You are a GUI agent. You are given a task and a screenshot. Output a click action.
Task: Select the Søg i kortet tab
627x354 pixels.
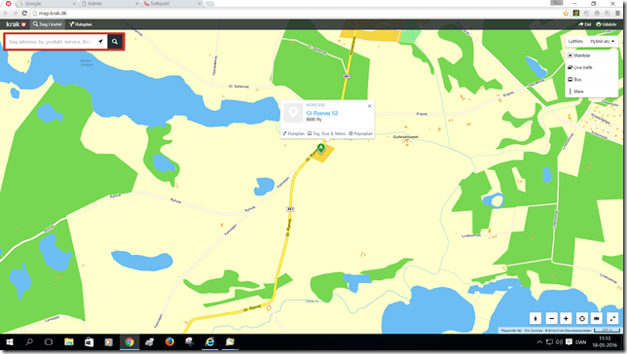coord(47,24)
